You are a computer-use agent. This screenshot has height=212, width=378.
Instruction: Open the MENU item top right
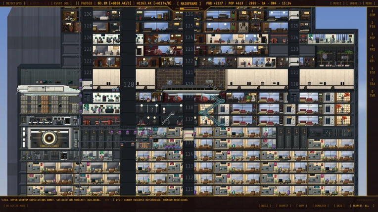(369, 3)
